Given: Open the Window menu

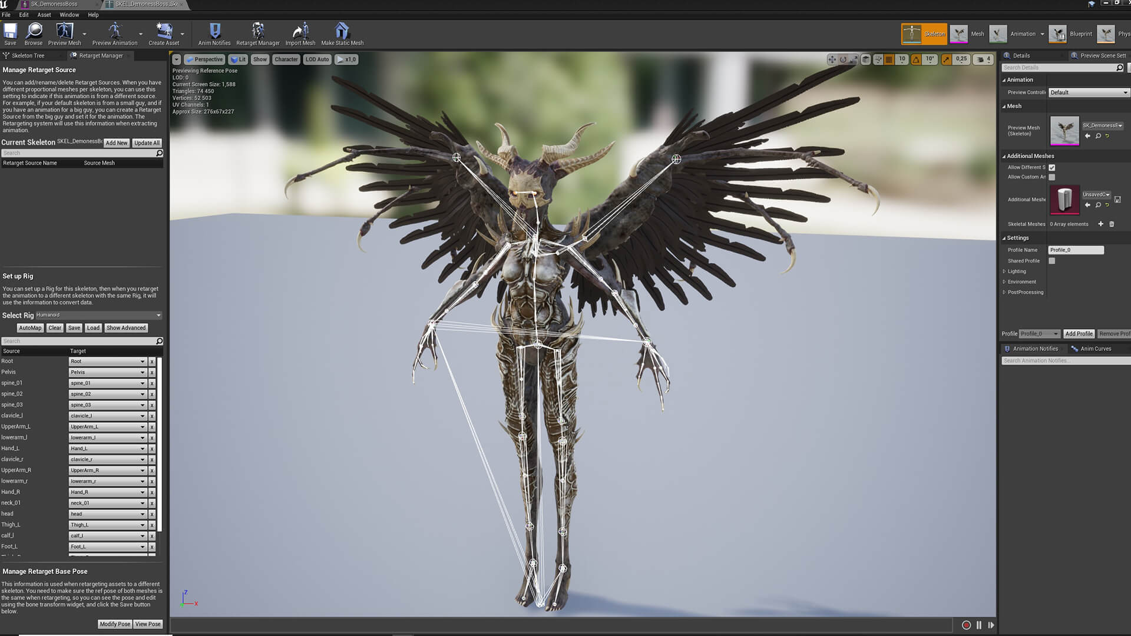Looking at the screenshot, I should pyautogui.click(x=69, y=15).
